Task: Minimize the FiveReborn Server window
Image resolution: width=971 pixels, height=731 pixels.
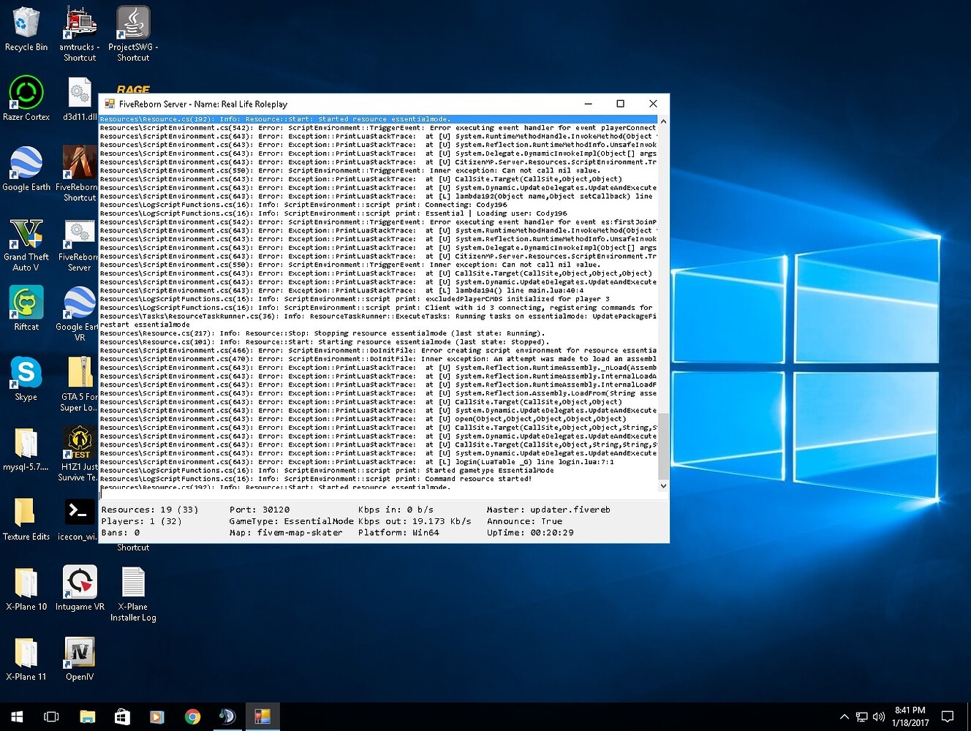Action: coord(587,104)
